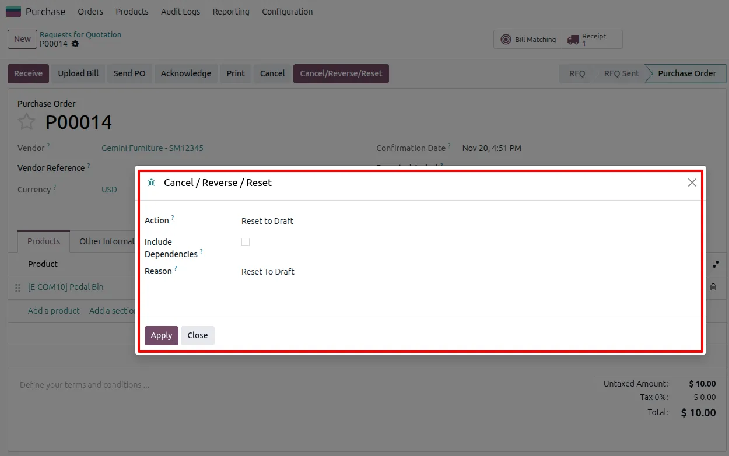Viewport: 729px width, 456px height.
Task: Click the Confirmation Date help question mark
Action: [449, 146]
